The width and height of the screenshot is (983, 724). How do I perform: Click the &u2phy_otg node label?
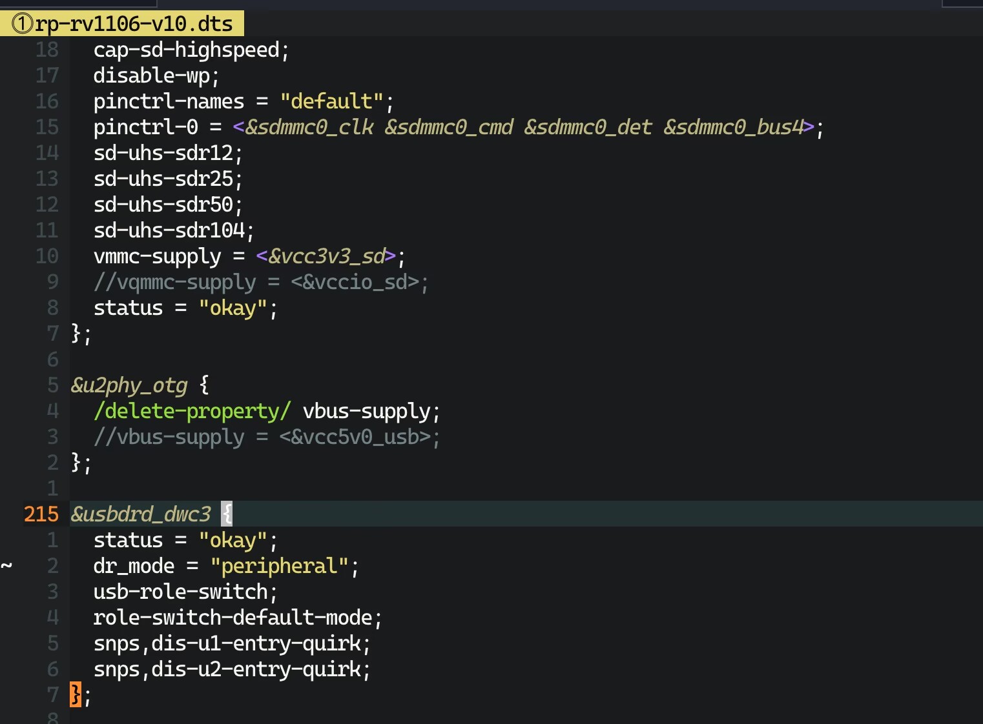[x=129, y=385]
